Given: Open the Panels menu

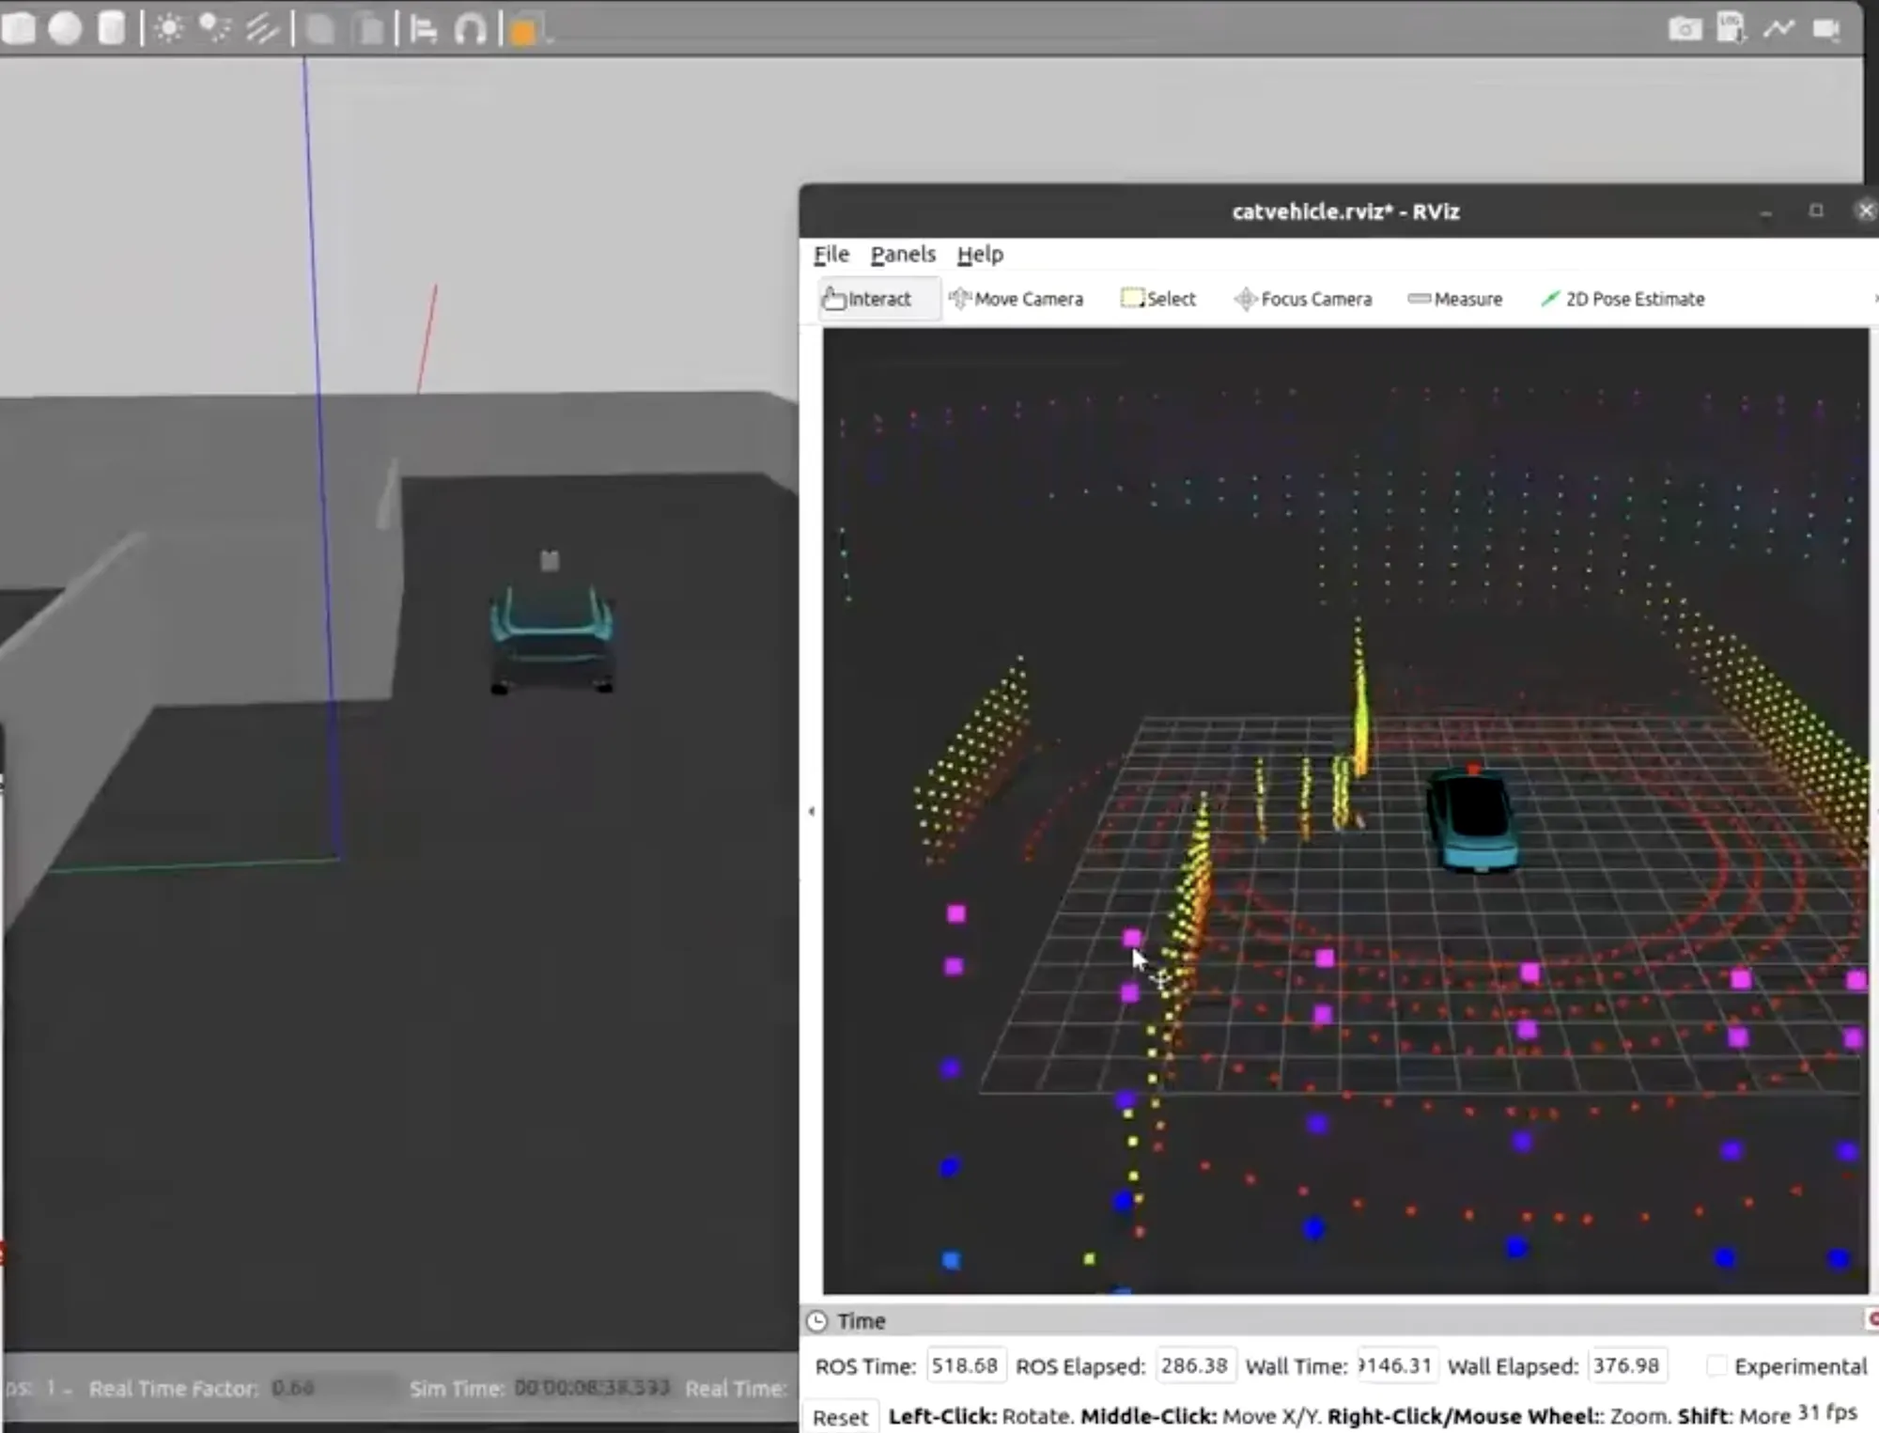Looking at the screenshot, I should (x=902, y=254).
